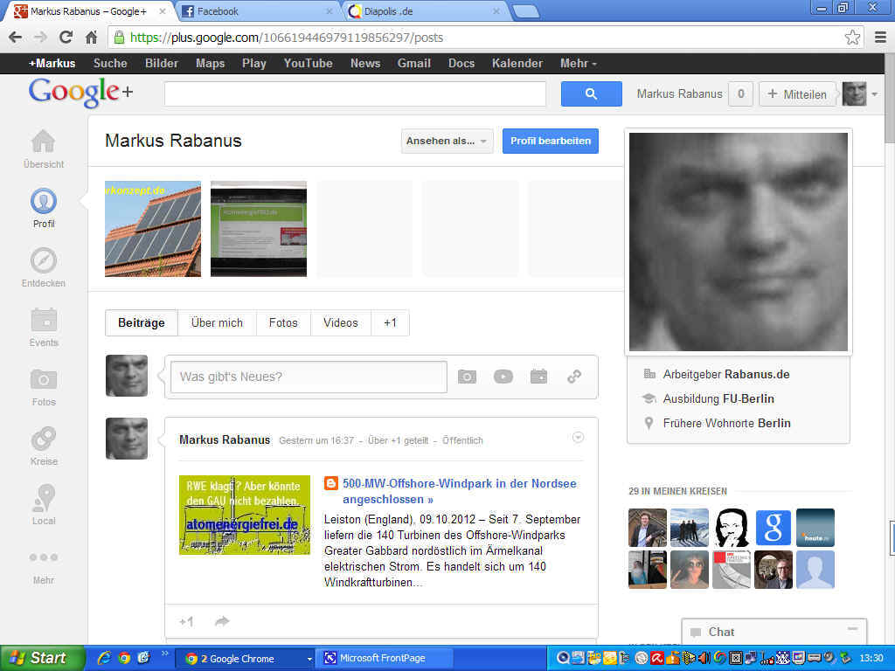Open the post options dropdown arrow
Image resolution: width=895 pixels, height=671 pixels.
(x=578, y=438)
